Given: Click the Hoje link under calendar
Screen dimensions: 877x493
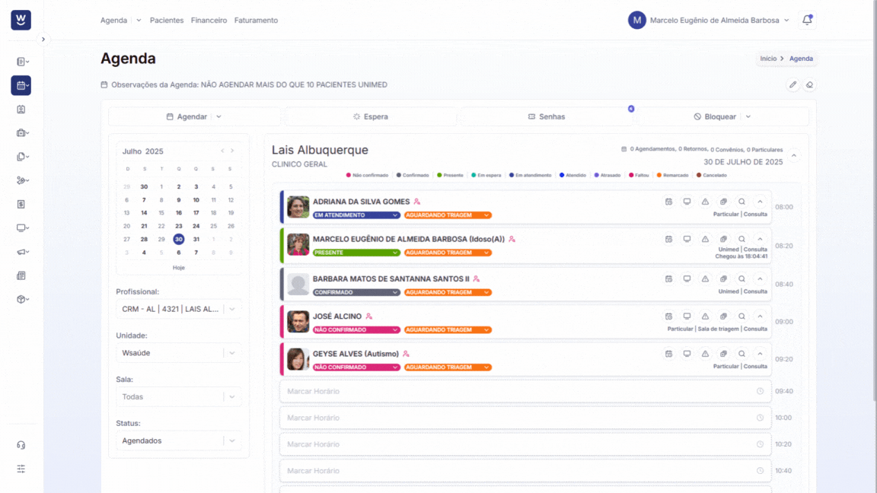Looking at the screenshot, I should click(x=178, y=268).
